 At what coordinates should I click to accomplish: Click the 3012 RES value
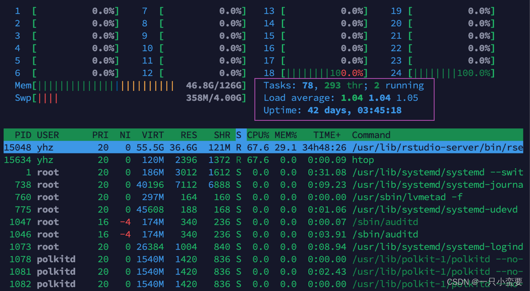click(186, 172)
